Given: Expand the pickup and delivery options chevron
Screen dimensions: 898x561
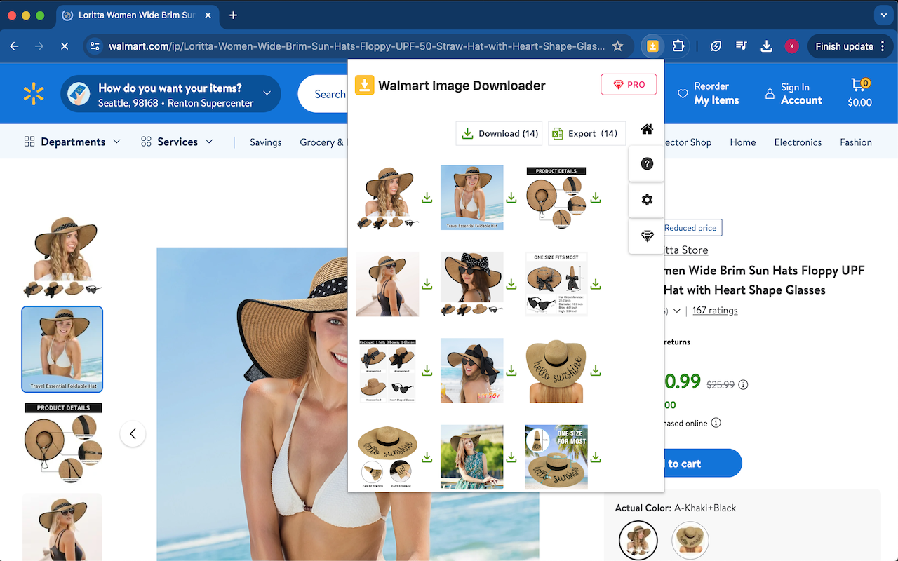Looking at the screenshot, I should pos(267,93).
